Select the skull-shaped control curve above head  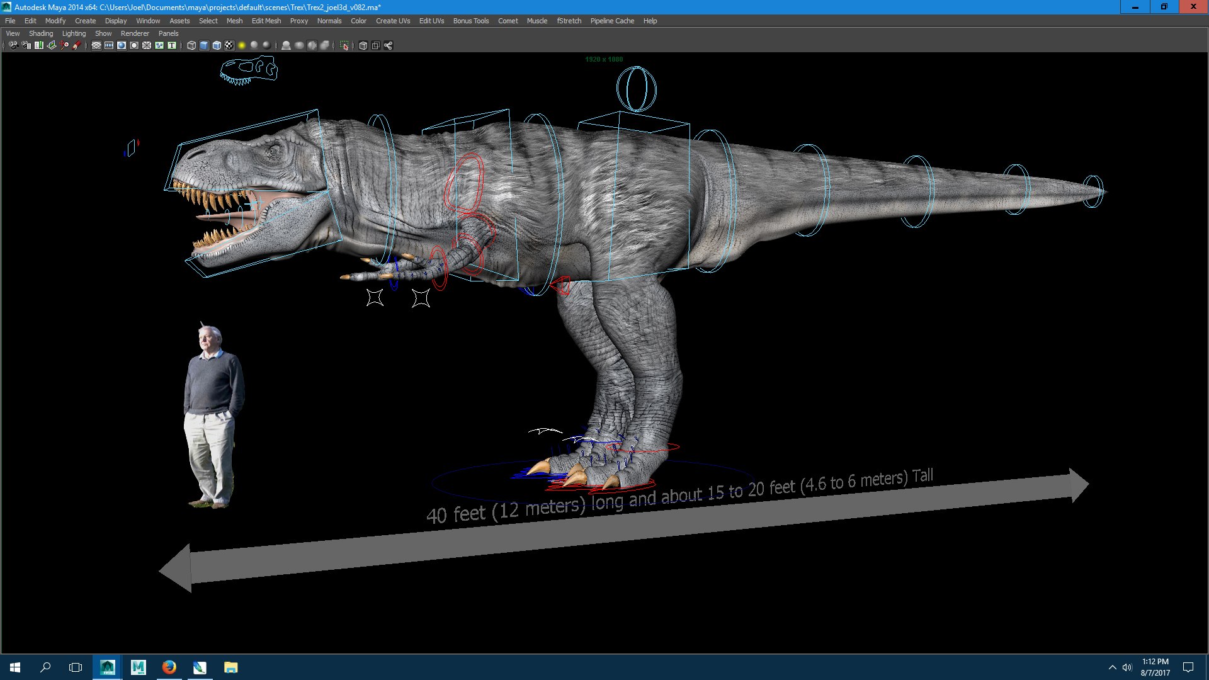(x=249, y=70)
